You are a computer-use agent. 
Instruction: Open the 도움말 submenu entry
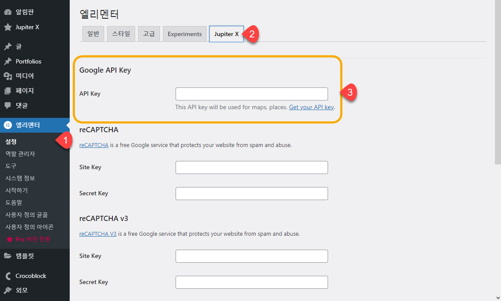point(14,202)
